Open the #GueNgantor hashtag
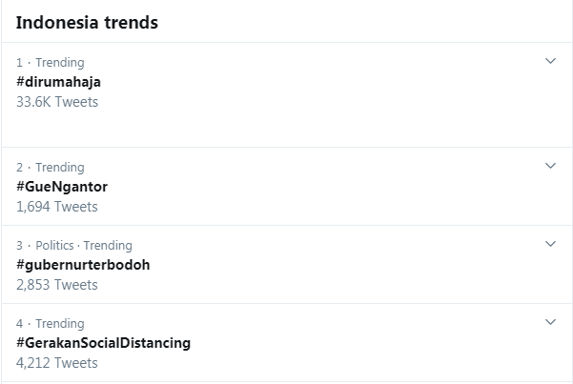 pyautogui.click(x=62, y=187)
